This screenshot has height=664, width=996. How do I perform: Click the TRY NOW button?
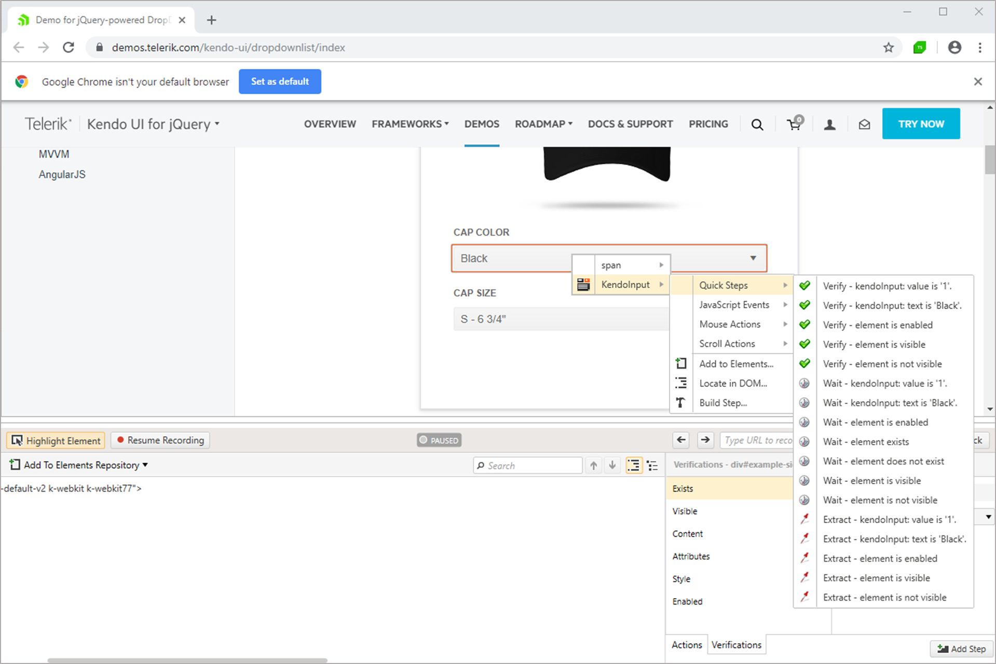(x=921, y=124)
